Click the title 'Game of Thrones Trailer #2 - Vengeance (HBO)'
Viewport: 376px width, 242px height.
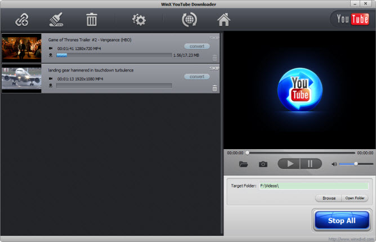point(89,40)
